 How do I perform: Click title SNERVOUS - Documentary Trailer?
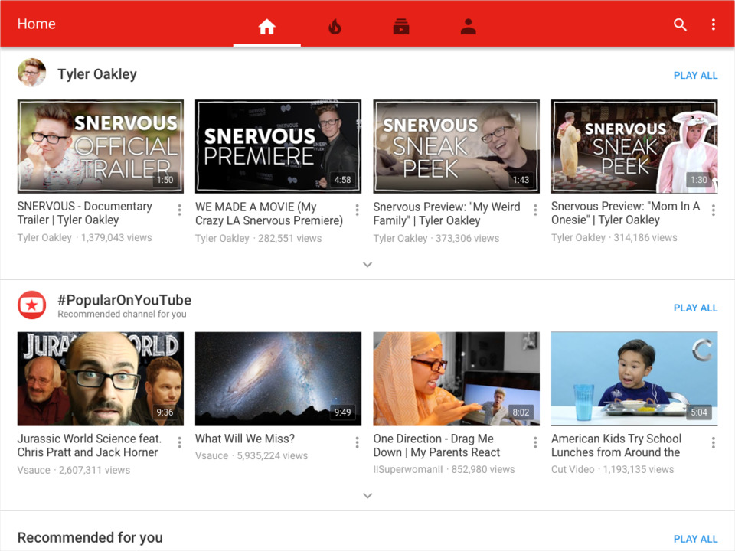coord(85,214)
